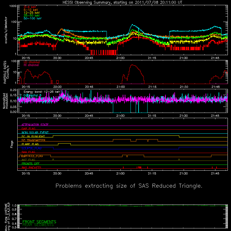Click the REAR SEGMENTS legend label
This screenshot has width=231, height=231.
click(38, 225)
